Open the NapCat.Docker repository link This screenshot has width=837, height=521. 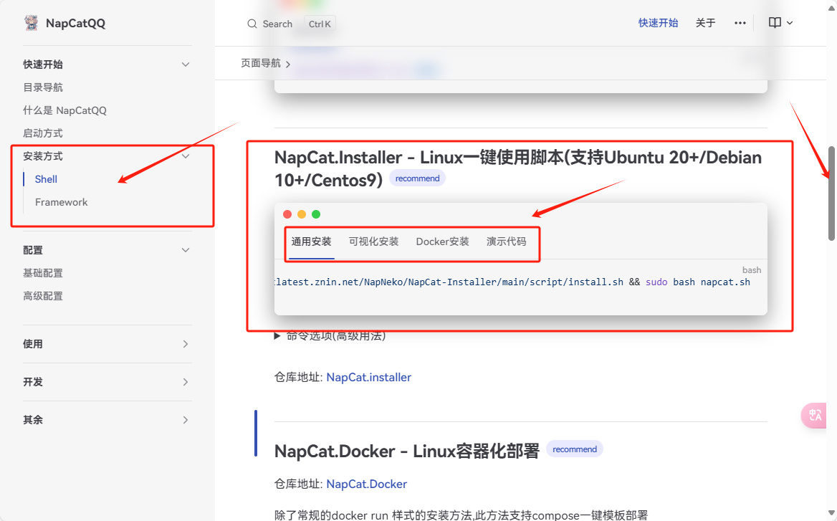coord(367,484)
